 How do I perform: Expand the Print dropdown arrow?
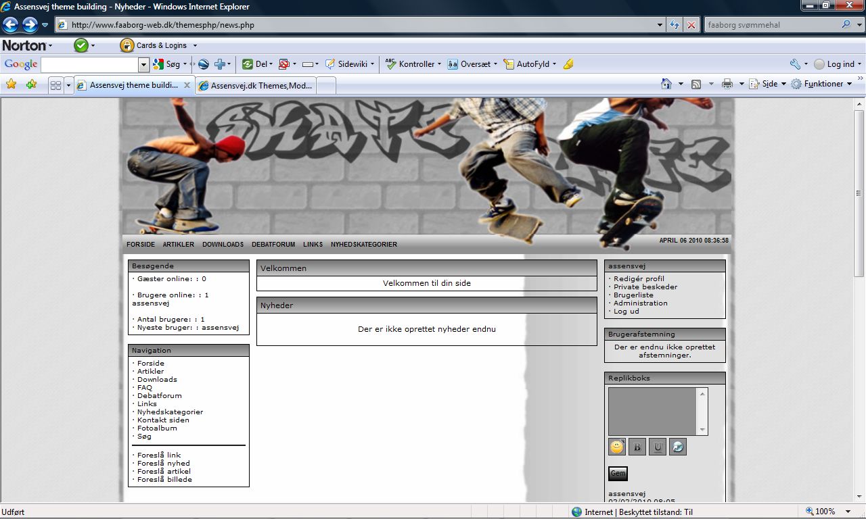742,84
